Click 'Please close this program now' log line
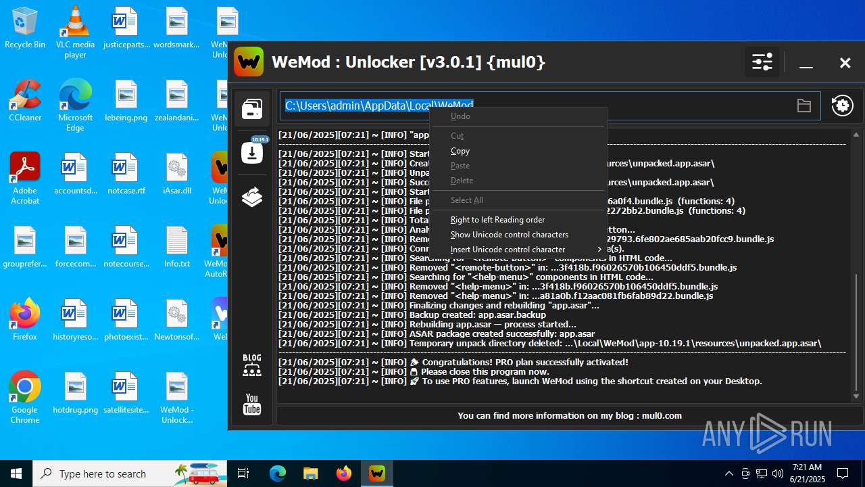 (414, 371)
